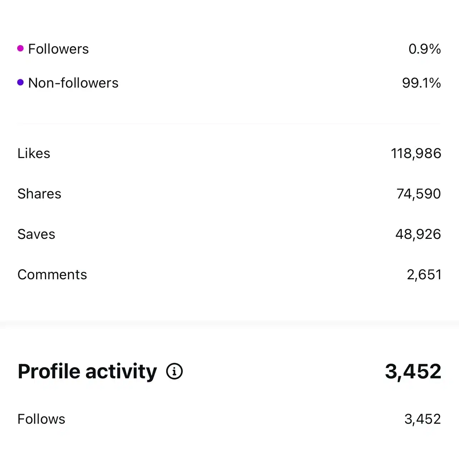
Task: Click the pink Followers legend dot
Action: point(20,48)
